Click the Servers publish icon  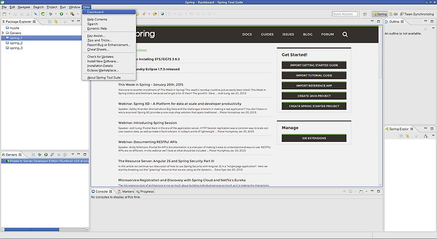65,155
